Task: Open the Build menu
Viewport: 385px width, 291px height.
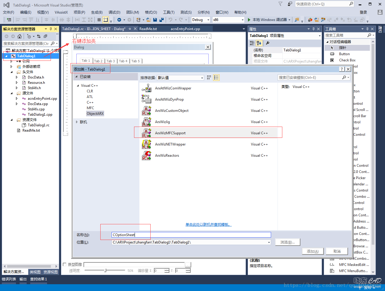Action: pyautogui.click(x=97, y=12)
